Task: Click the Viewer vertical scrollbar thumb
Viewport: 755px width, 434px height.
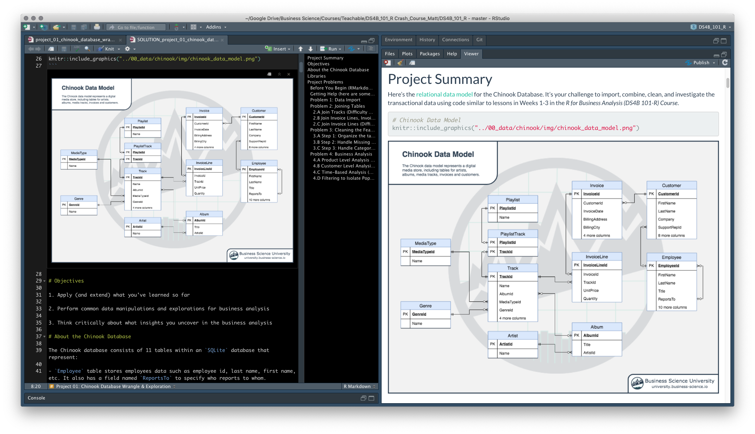Action: coord(728,83)
